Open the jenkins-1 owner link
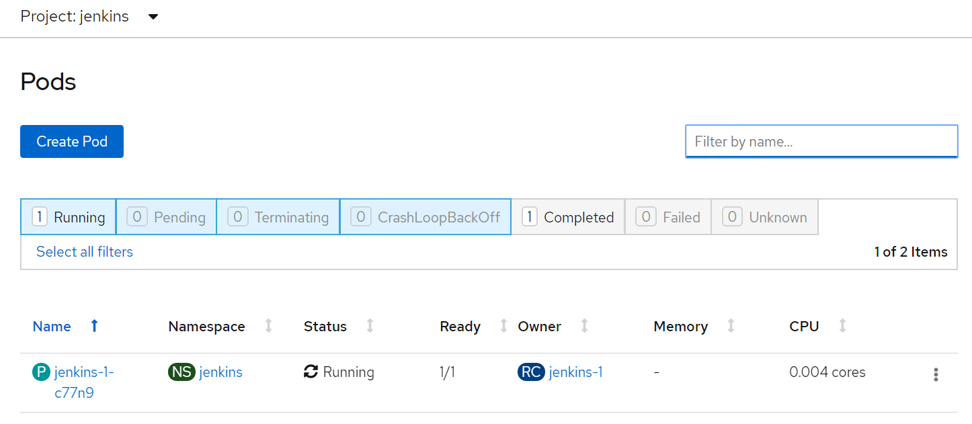 pyautogui.click(x=575, y=372)
